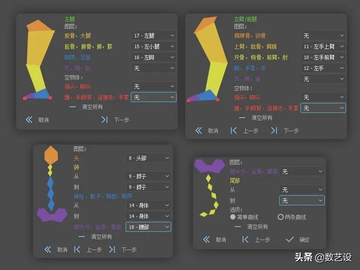The image size is (360, 270).
Task: Click the Previous step icon in the tail panel
Action: click(246, 239)
